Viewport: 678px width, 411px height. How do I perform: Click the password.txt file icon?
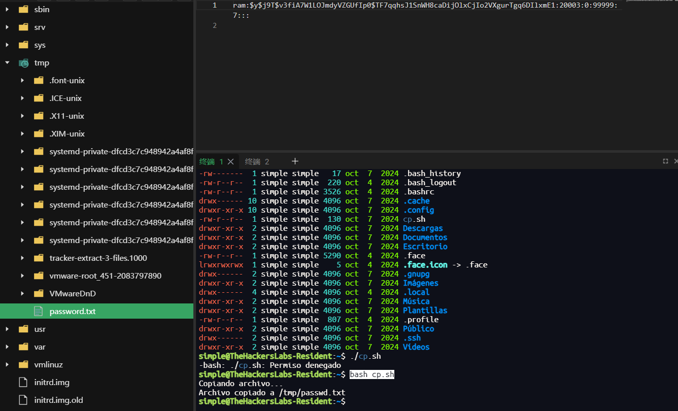tap(39, 311)
